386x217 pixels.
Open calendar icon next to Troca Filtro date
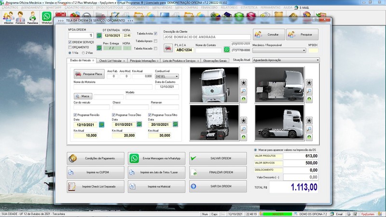(x=176, y=124)
